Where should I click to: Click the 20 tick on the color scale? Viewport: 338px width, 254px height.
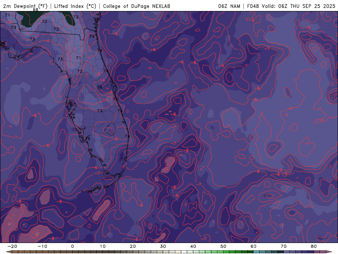[133, 246]
